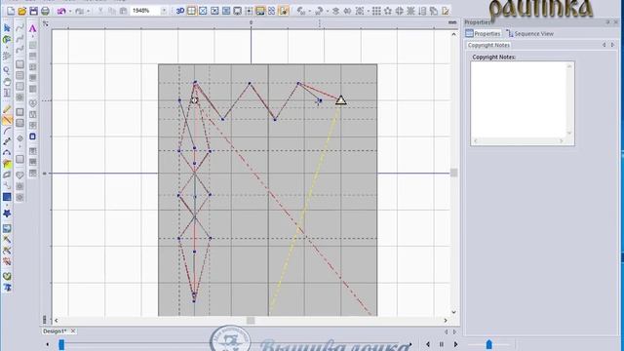Toggle the highlighted button next to the vectors icon
Image resolution: width=624 pixels, height=351 pixels.
pyautogui.click(x=284, y=11)
